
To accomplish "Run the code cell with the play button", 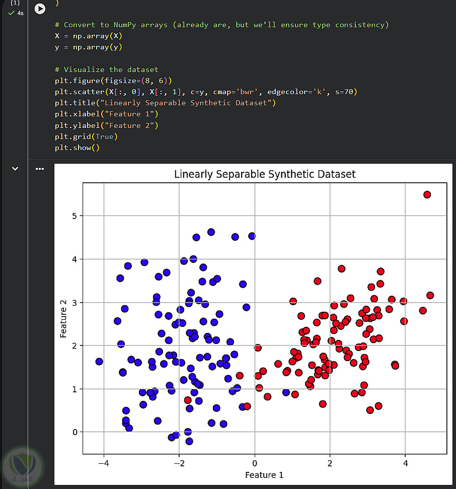I will 39,9.
